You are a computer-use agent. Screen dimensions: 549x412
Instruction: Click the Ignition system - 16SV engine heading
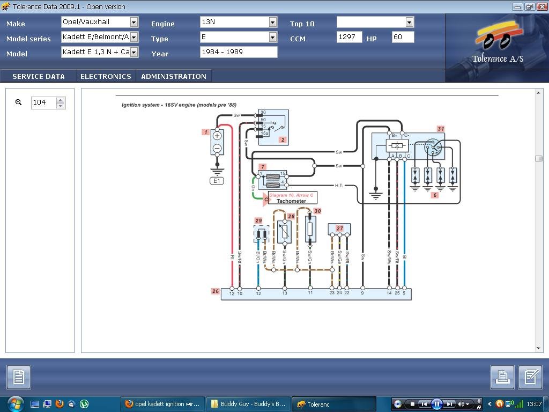[x=179, y=105]
